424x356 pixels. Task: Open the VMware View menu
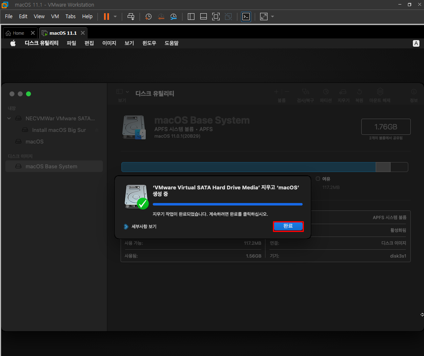[x=39, y=17]
